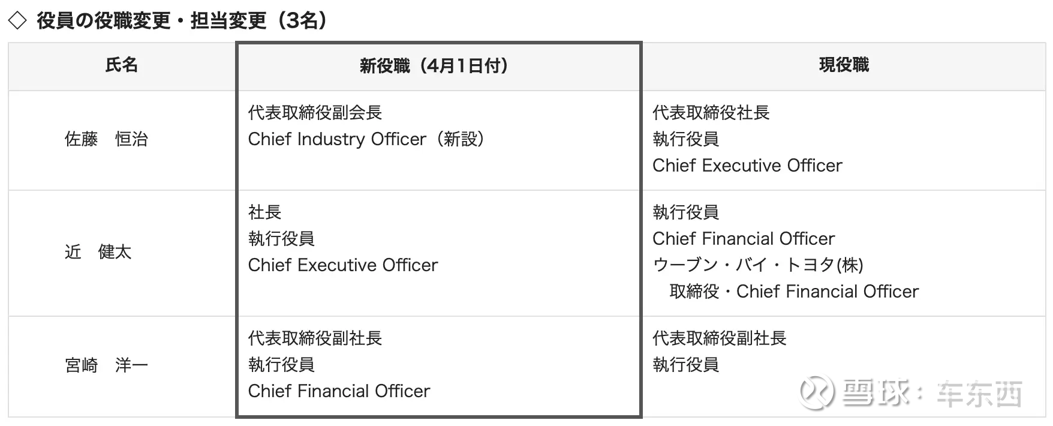1053x426 pixels.
Task: Click the 雪球：车东西 watermark text
Action: [932, 394]
